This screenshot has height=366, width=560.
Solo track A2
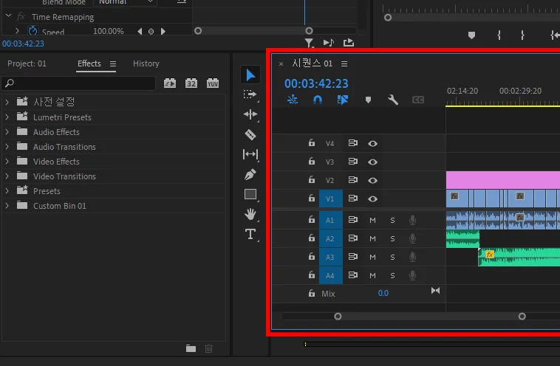pos(392,238)
